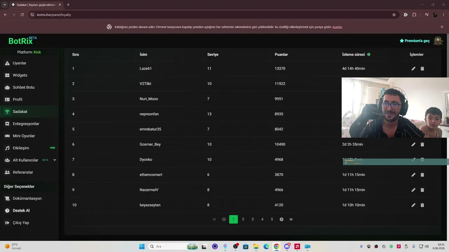Dismiss the Chrome restore tabs notification
The width and height of the screenshot is (449, 252).
coord(442,27)
